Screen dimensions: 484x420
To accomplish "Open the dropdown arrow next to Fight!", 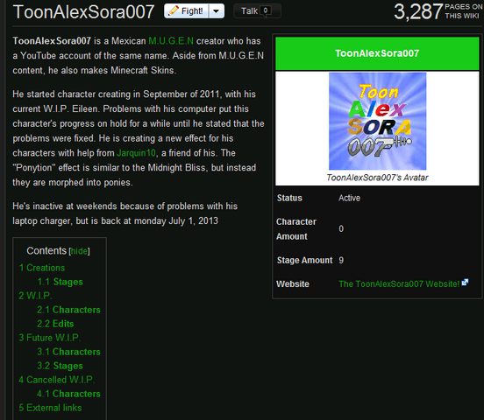I will (x=217, y=11).
